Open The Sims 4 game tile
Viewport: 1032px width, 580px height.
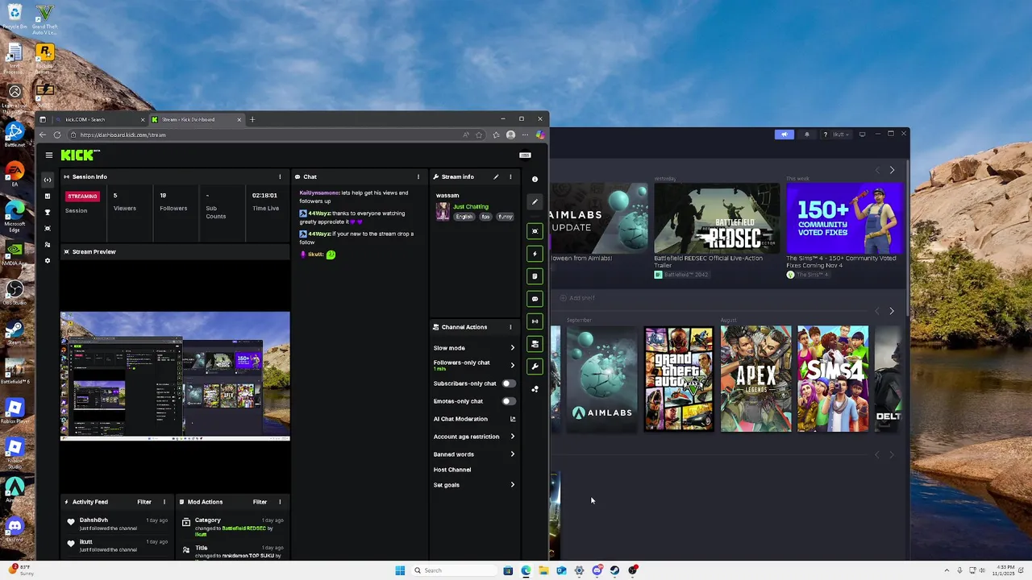(x=833, y=379)
